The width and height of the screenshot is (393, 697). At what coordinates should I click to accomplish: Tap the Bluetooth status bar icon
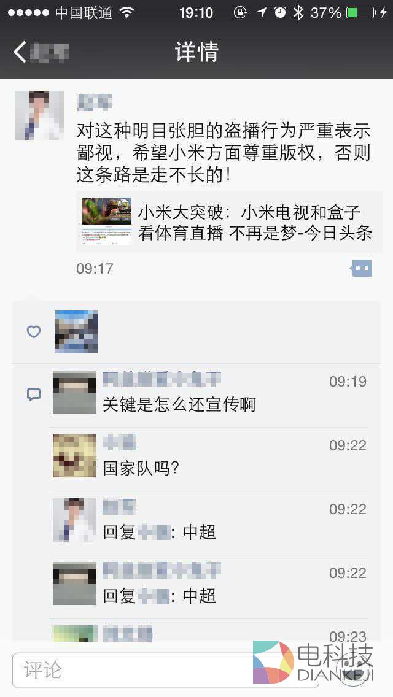(x=298, y=12)
